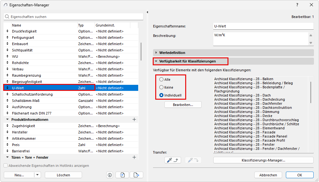Click reorder handle of Ausführung row
The image size is (319, 182).
pos(8,107)
